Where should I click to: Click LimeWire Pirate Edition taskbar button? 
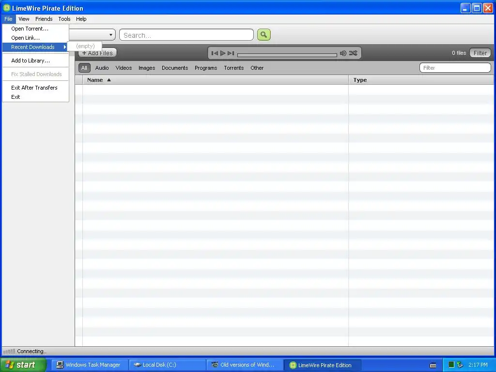[x=322, y=365]
